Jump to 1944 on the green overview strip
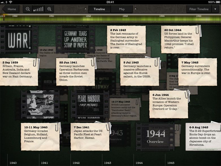 162,16
